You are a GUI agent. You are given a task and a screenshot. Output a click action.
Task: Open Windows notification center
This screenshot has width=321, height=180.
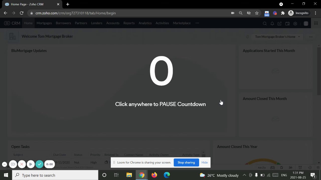click(x=313, y=175)
